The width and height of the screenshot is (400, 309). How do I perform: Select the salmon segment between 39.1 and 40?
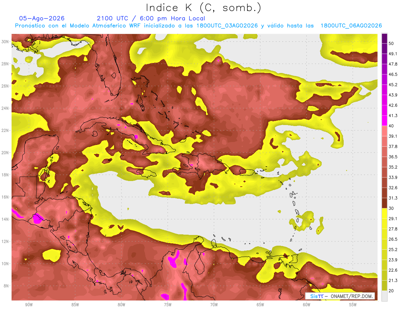[x=384, y=131]
